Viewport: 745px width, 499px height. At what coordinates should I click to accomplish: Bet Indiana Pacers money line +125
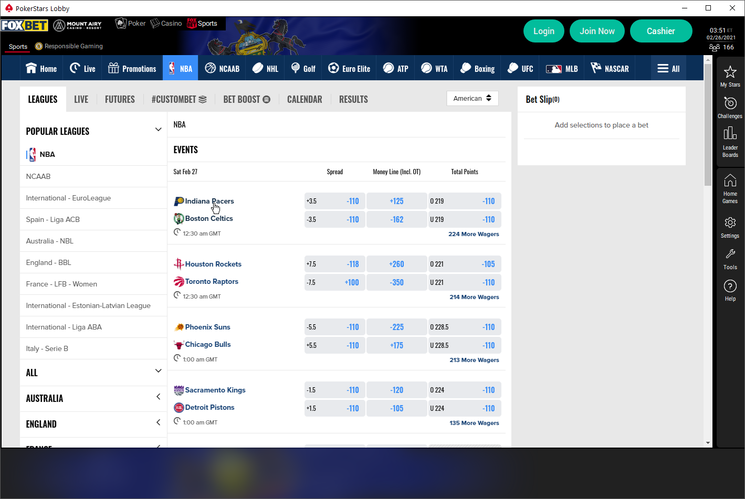tap(396, 201)
